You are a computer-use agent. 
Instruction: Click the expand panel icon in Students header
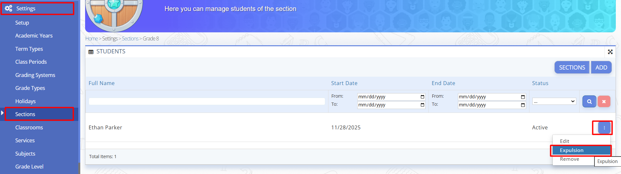(x=610, y=52)
